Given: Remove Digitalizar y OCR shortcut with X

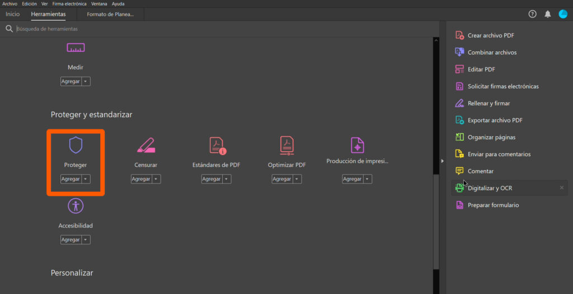Looking at the screenshot, I should [x=561, y=188].
